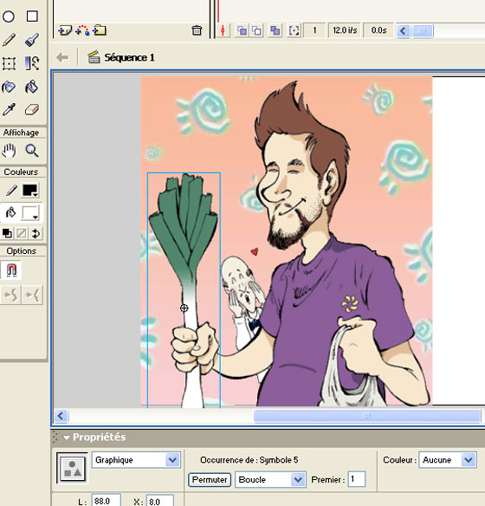Image resolution: width=485 pixels, height=506 pixels.
Task: Open the Graphique symbol type dropdown
Action: [x=136, y=460]
